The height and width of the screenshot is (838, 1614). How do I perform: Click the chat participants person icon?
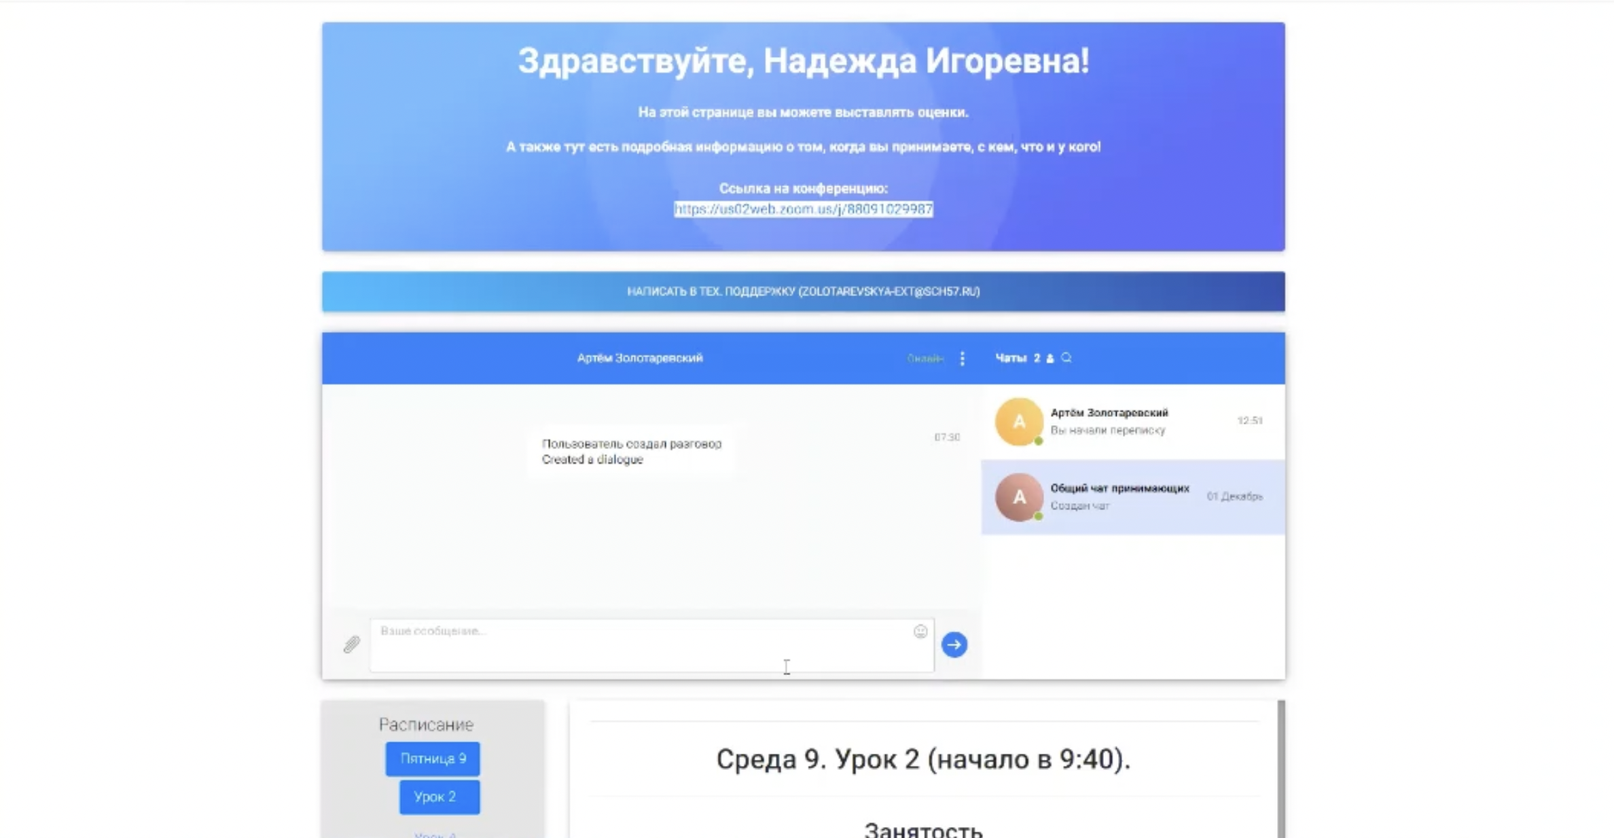(1050, 359)
